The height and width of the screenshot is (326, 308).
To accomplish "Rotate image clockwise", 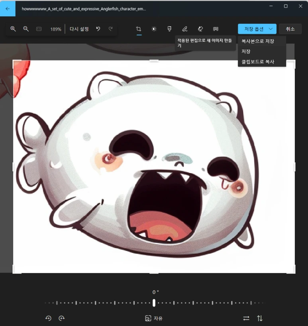I will coord(62,318).
